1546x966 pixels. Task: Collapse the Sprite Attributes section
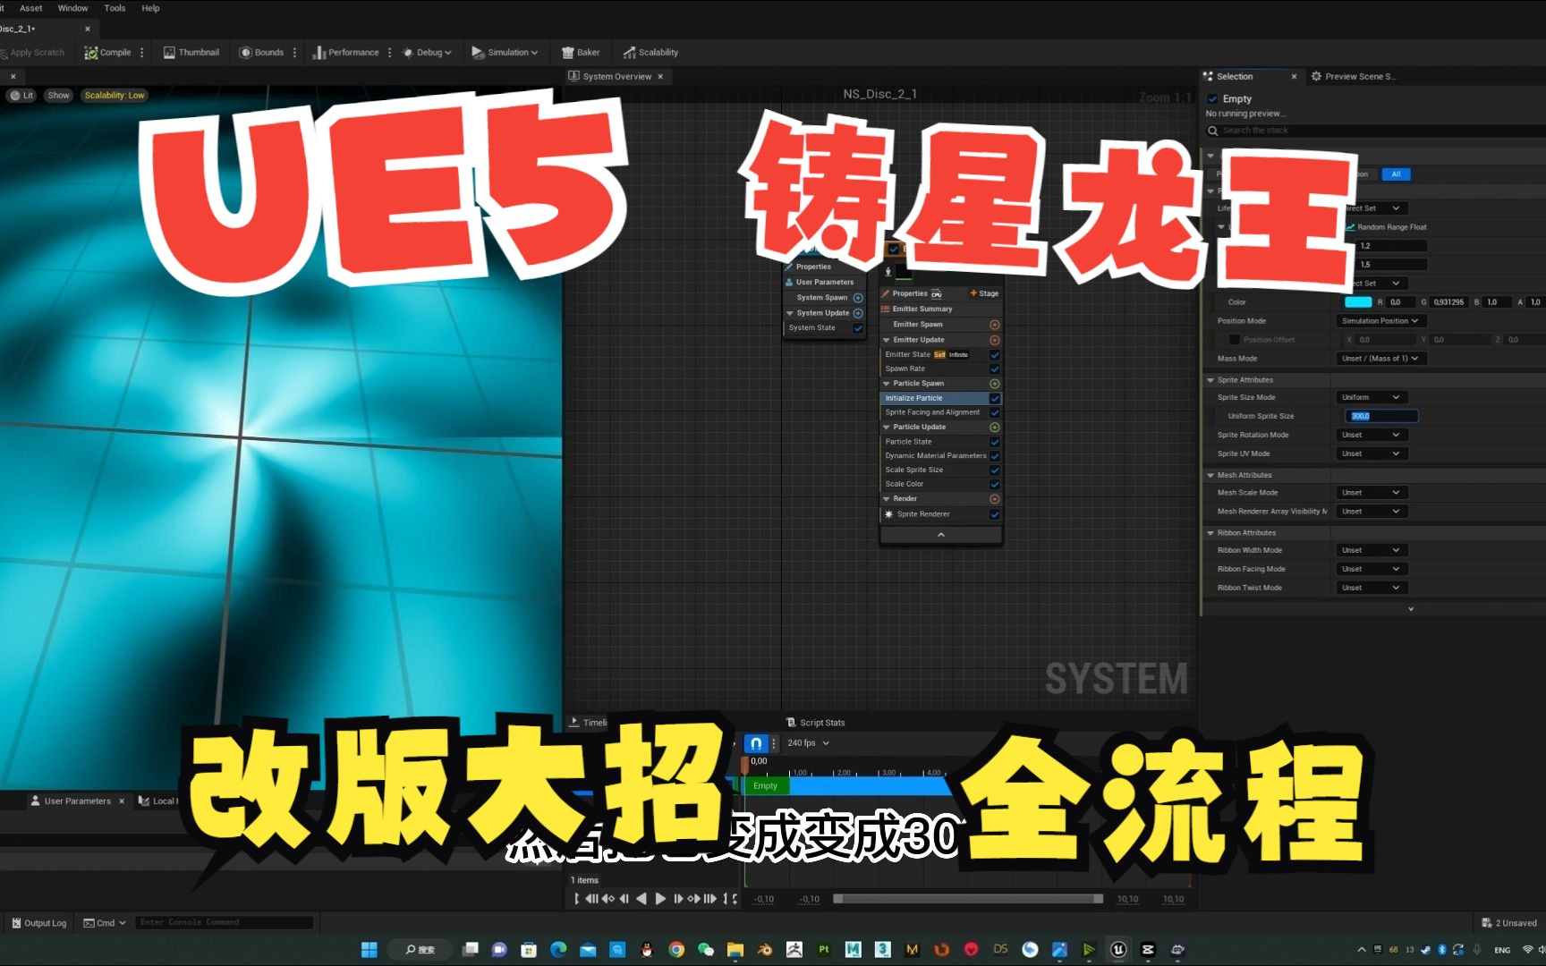(1210, 380)
